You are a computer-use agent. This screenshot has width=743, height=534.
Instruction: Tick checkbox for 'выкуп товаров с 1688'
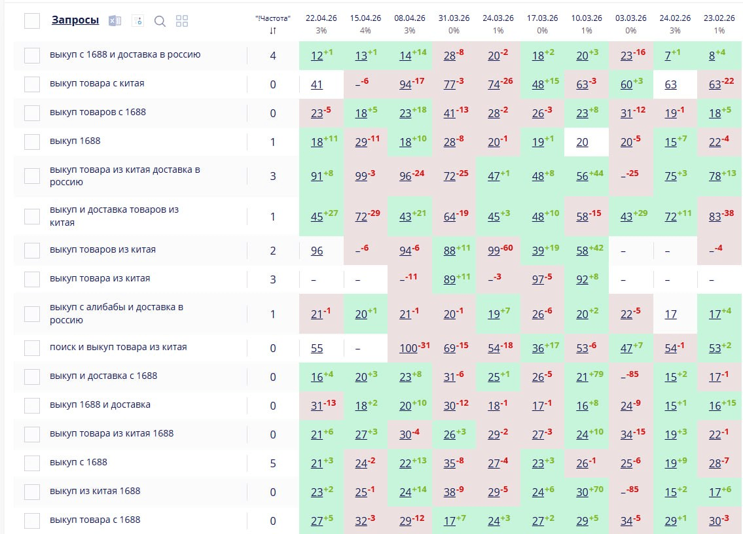[32, 113]
